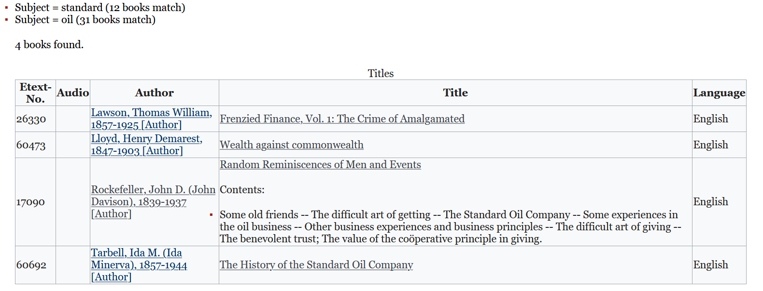This screenshot has height=291, width=763.
Task: Click etext number 17090 cell
Action: click(31, 202)
